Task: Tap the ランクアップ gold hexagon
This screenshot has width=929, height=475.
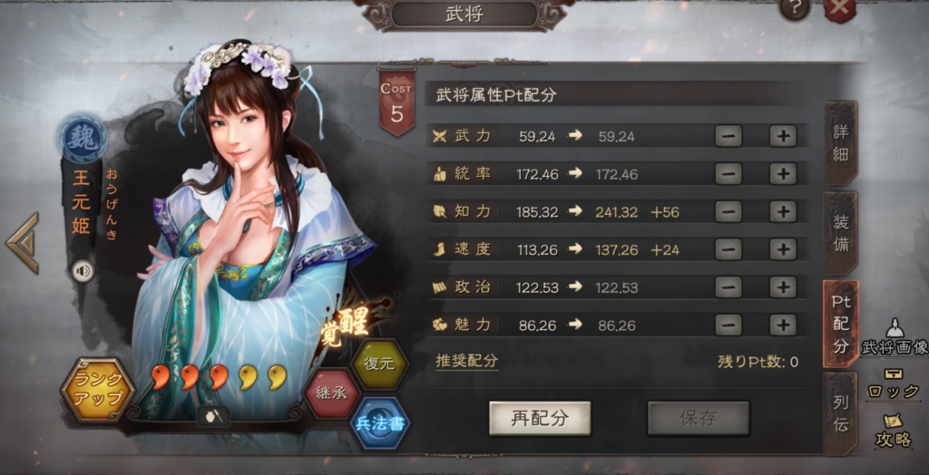Action: point(98,390)
